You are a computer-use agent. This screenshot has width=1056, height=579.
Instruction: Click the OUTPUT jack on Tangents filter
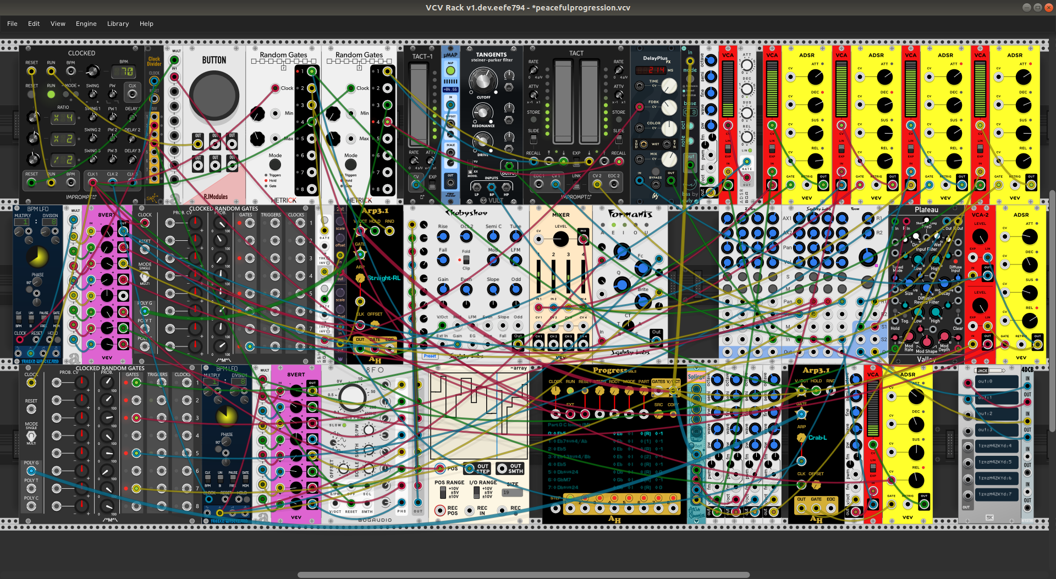coord(509,166)
